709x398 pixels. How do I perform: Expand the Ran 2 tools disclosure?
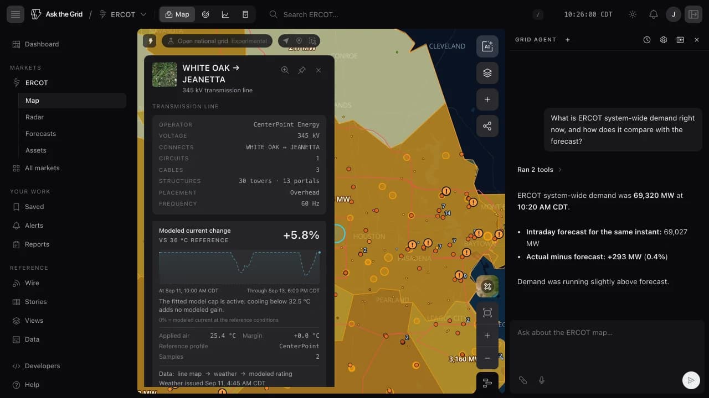[x=540, y=170]
